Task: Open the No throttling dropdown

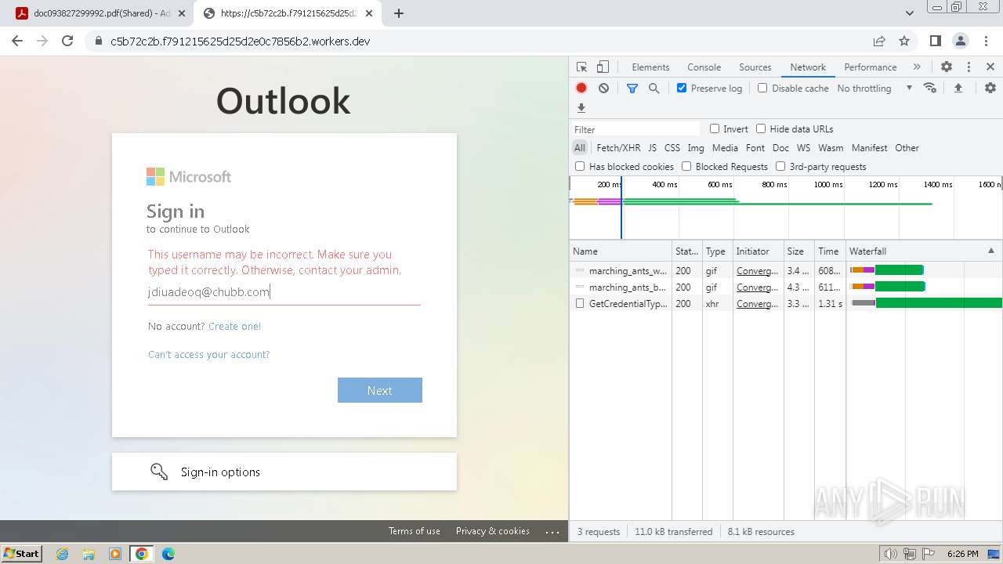Action: point(874,89)
